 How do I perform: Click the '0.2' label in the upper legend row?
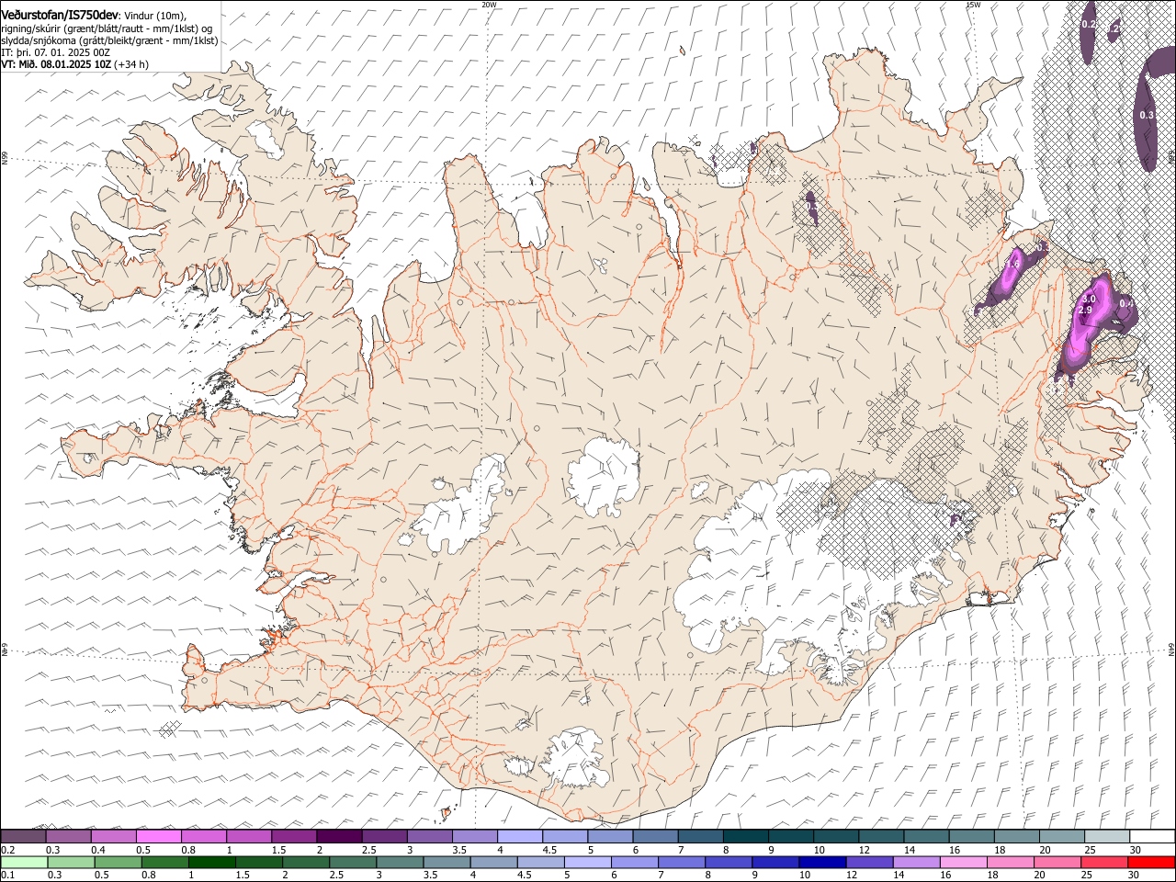pos(8,850)
